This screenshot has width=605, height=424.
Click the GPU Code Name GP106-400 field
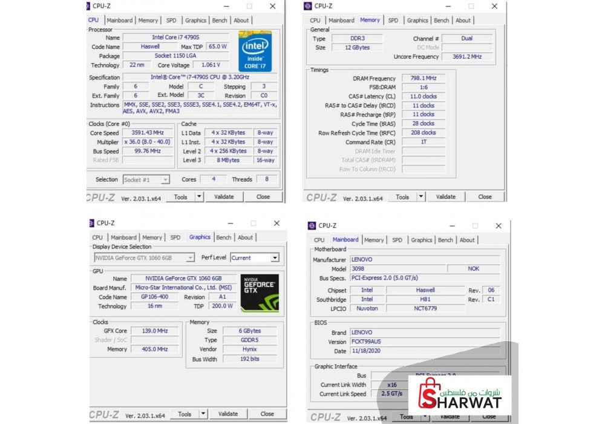pos(155,297)
